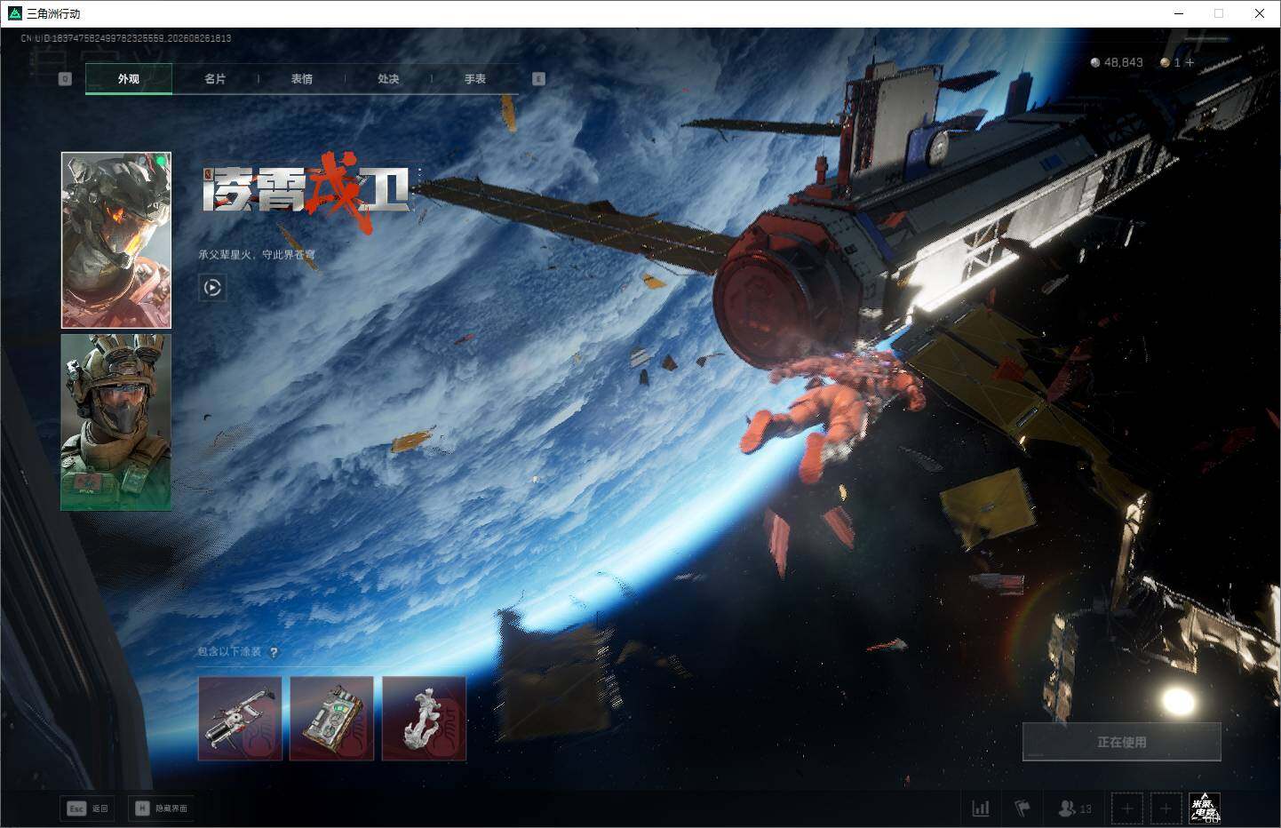Click 返回 with the Esc key
Screen dimensions: 1281x828
87,808
